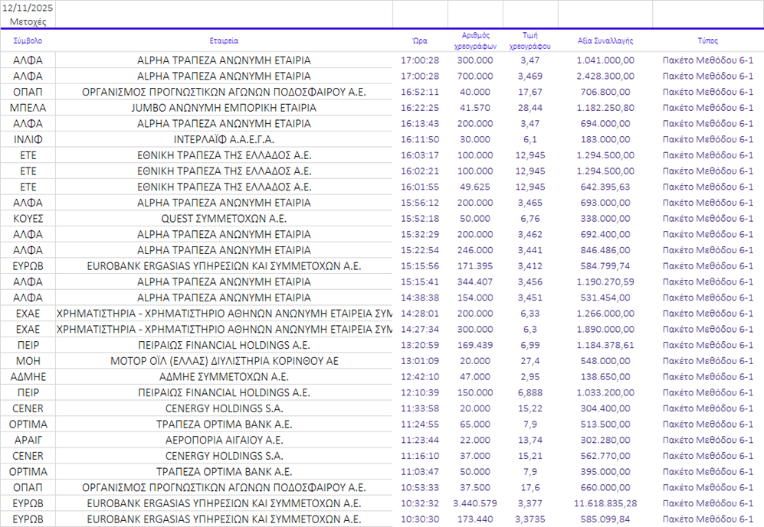Select the ΚΟΥΕΣ symbol cell
The image size is (764, 527).
[28, 219]
